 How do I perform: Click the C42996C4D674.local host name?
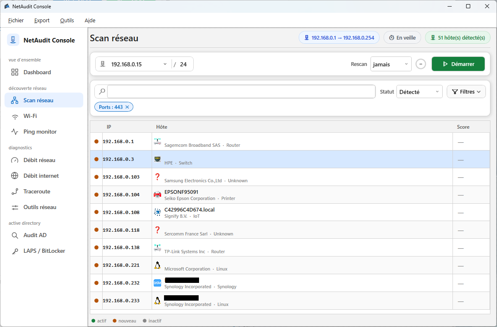pos(190,210)
